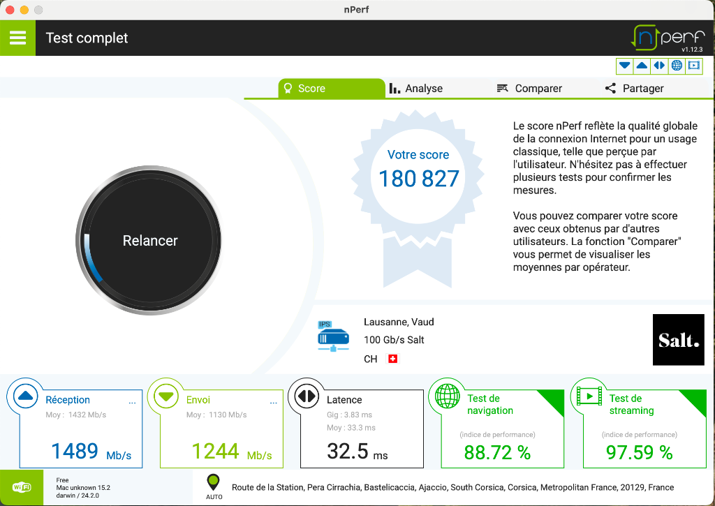Open the hamburger menu
Image resolution: width=715 pixels, height=506 pixels.
(x=17, y=38)
